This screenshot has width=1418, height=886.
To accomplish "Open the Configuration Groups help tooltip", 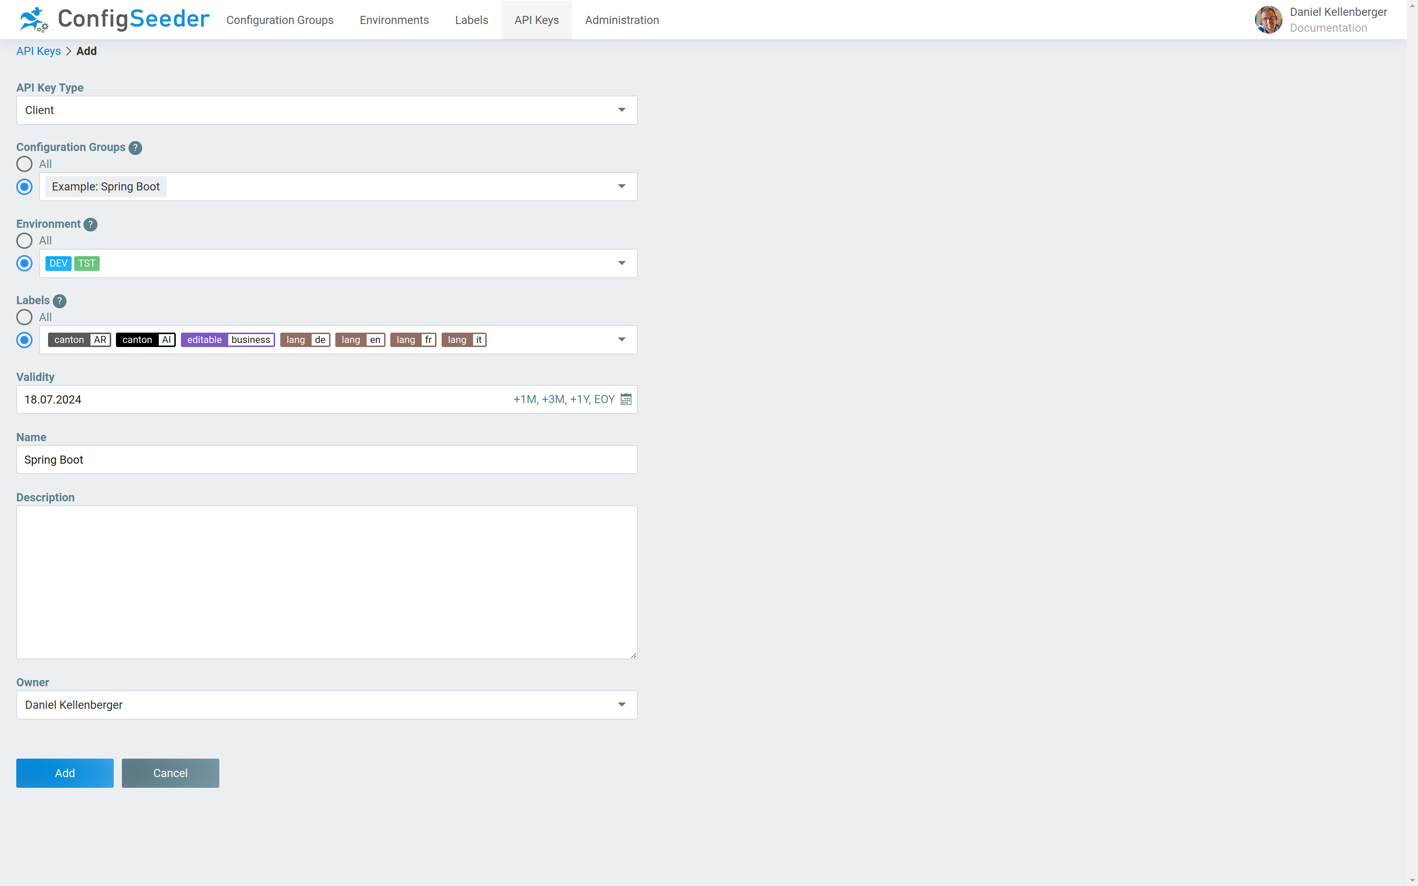I will pyautogui.click(x=136, y=148).
